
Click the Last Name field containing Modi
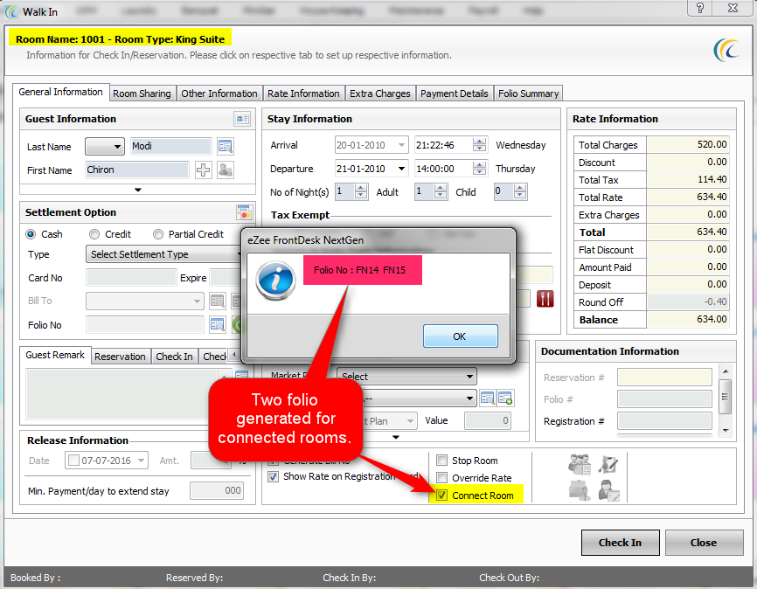point(171,146)
